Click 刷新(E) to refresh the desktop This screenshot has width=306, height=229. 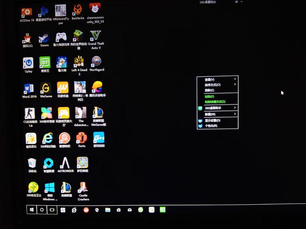pyautogui.click(x=217, y=90)
